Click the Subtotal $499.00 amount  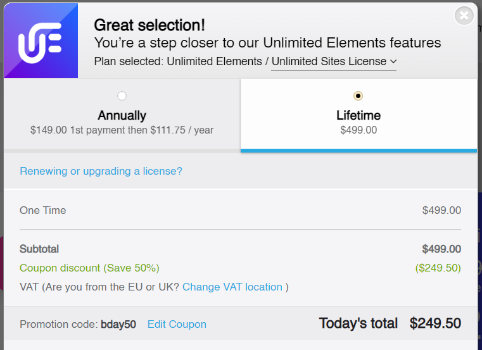coord(441,249)
